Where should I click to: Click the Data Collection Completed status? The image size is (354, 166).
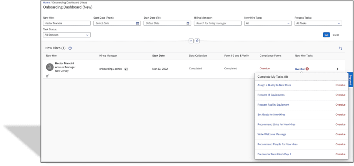pyautogui.click(x=195, y=68)
